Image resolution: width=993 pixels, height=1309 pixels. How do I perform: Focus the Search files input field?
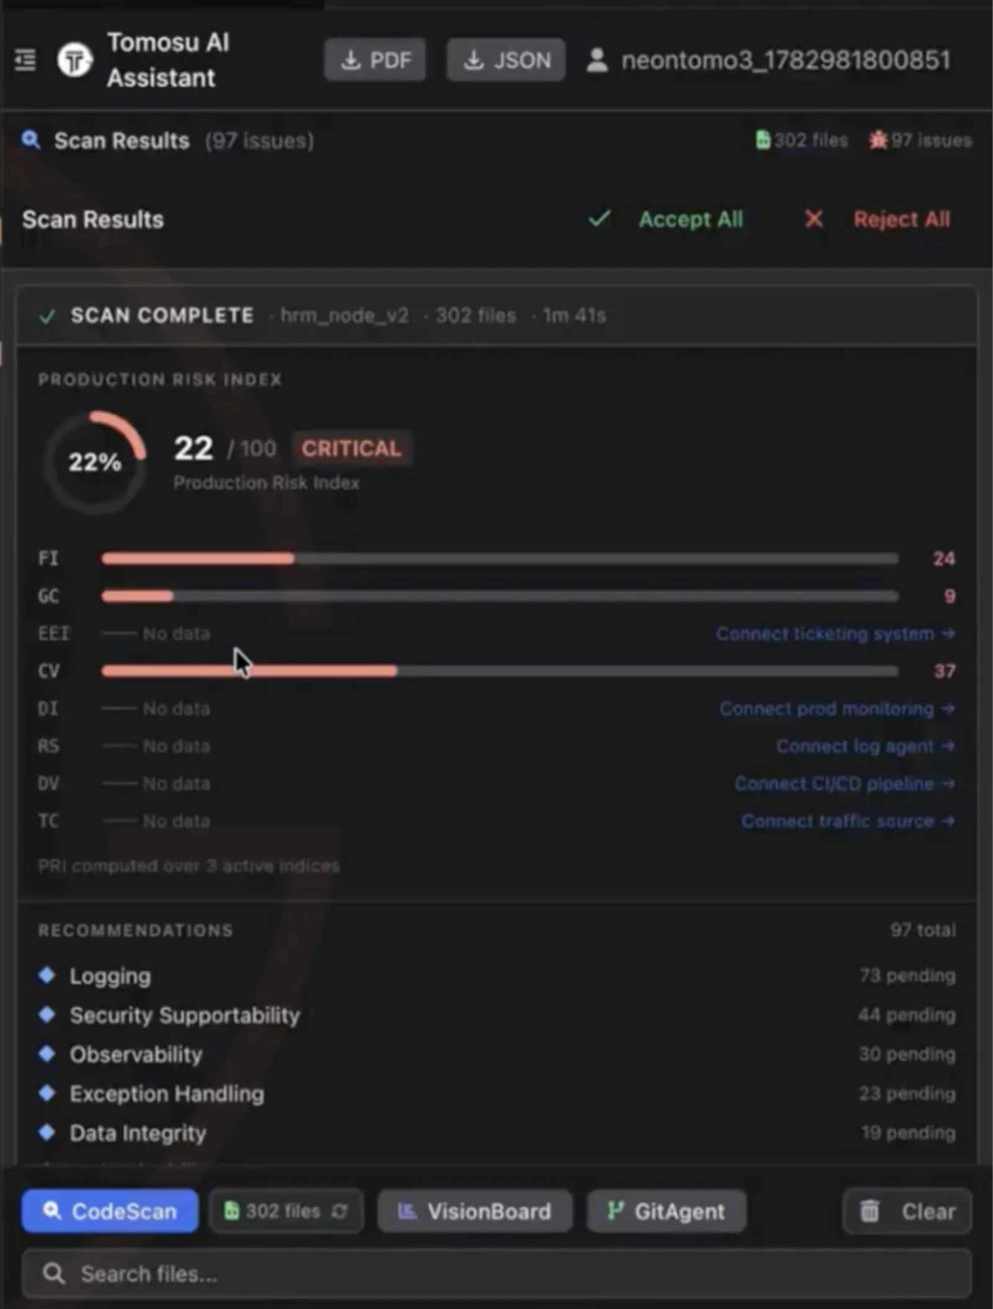pos(496,1274)
